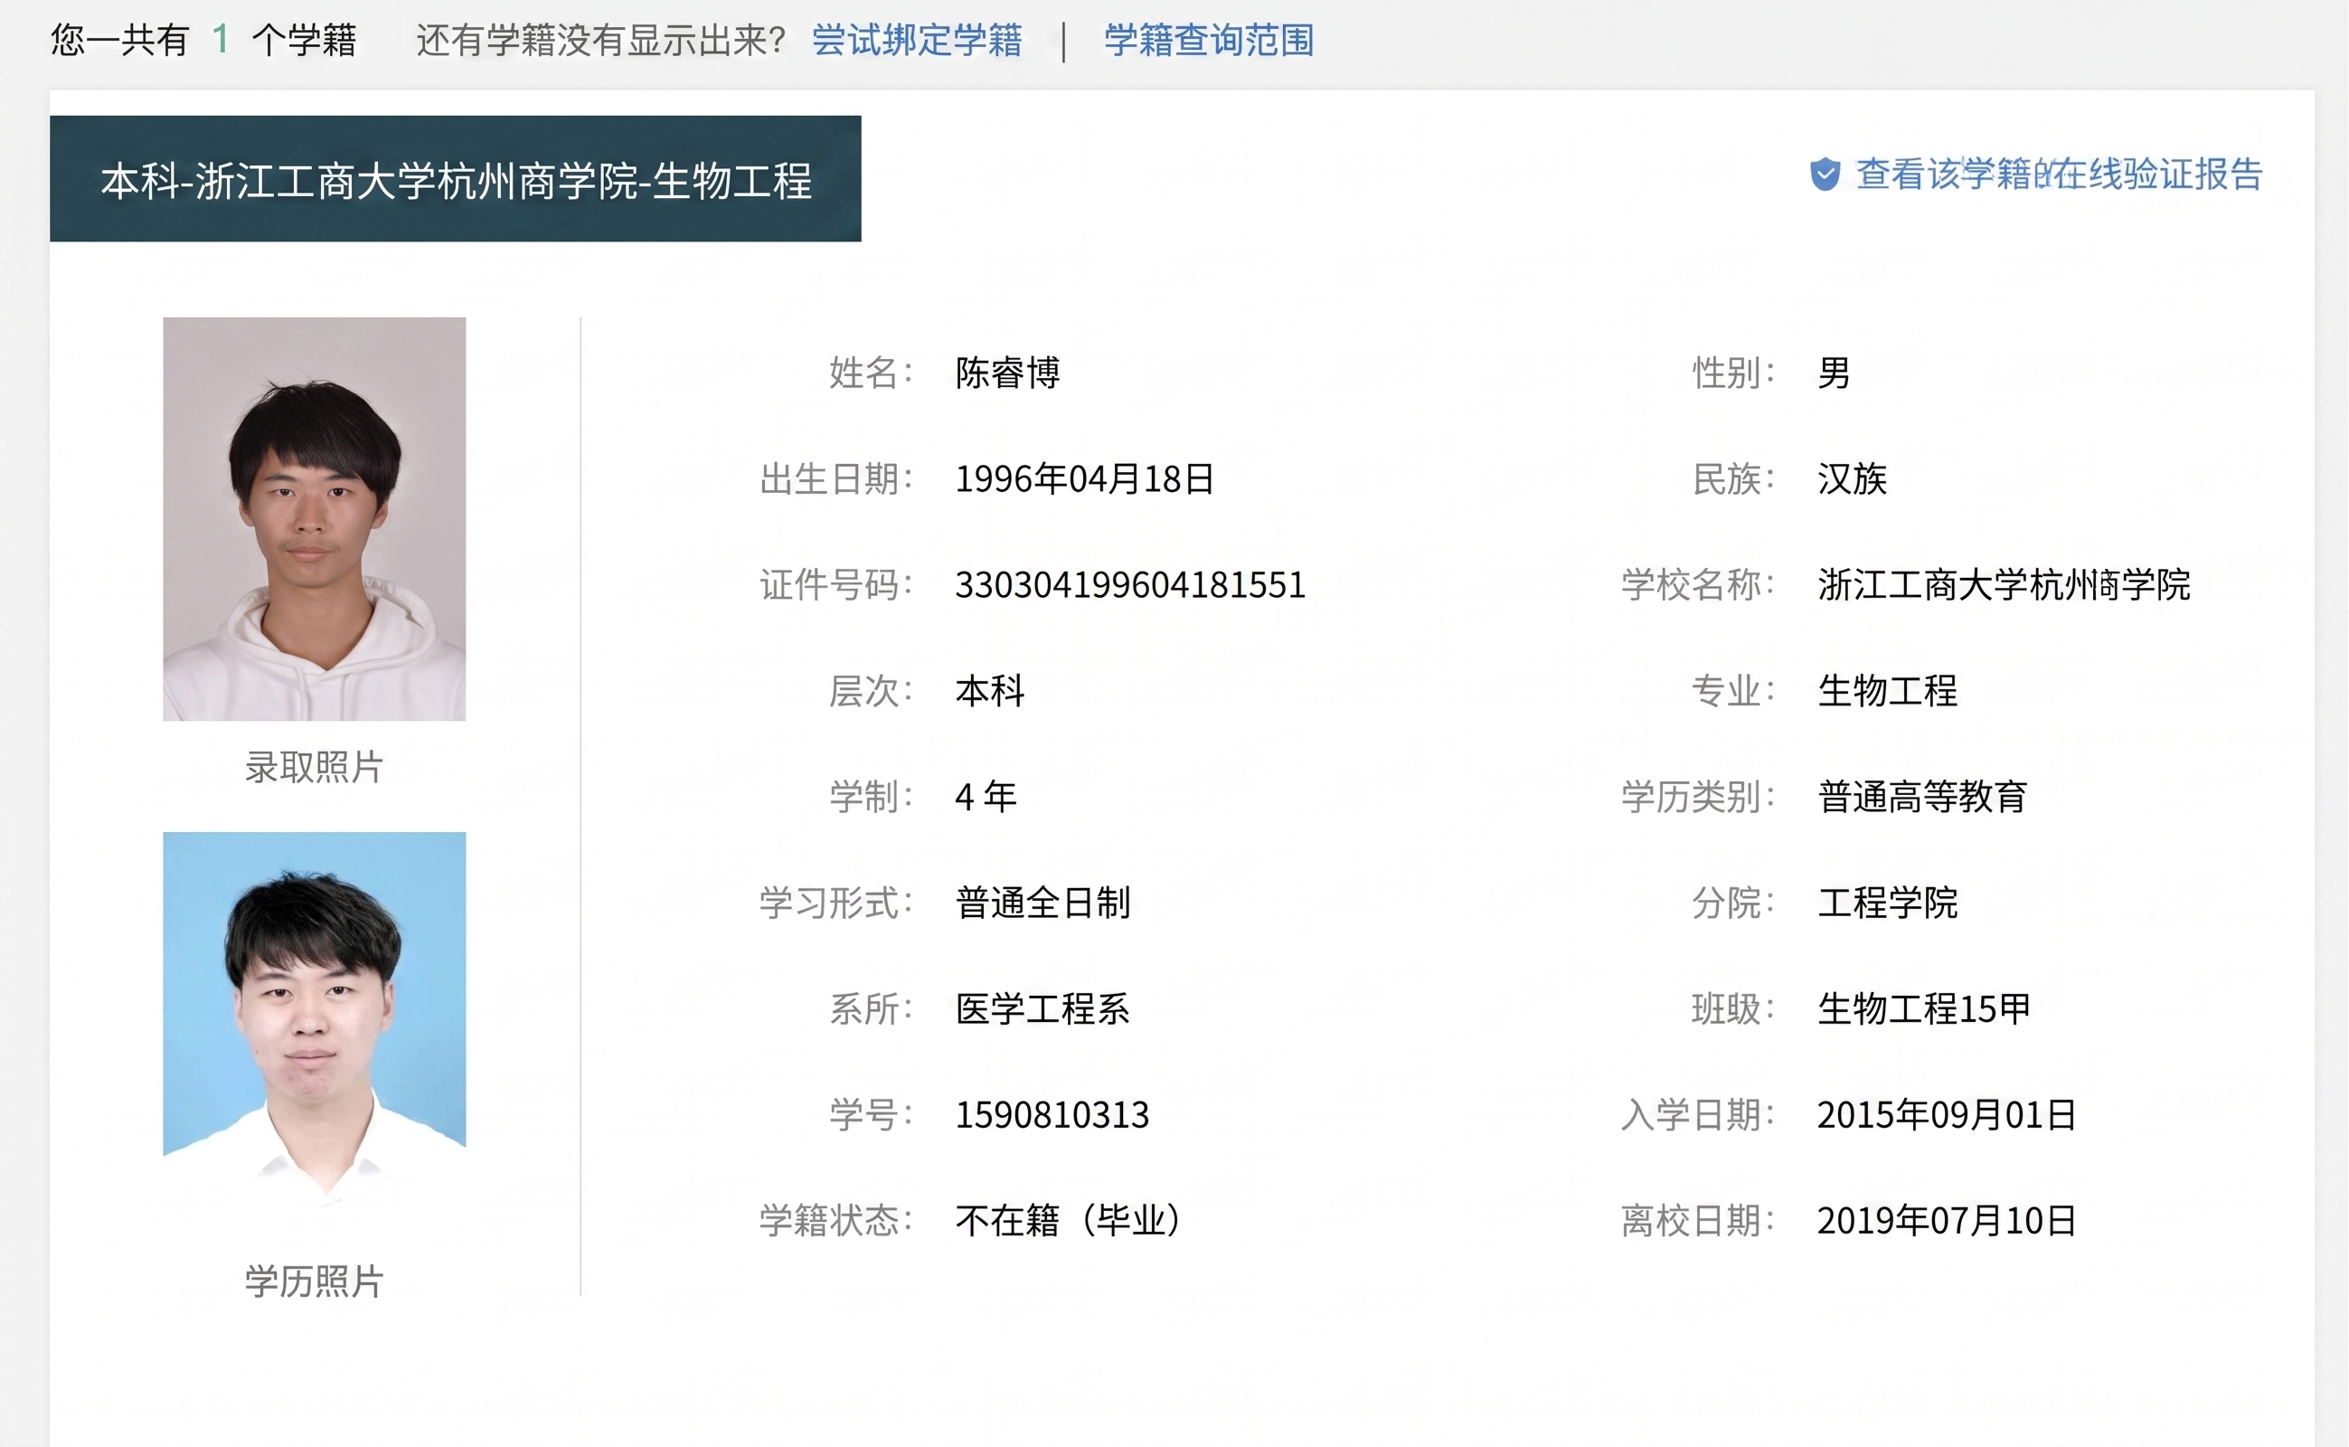Click the 专业 value 生物工程

pyautogui.click(x=1887, y=690)
